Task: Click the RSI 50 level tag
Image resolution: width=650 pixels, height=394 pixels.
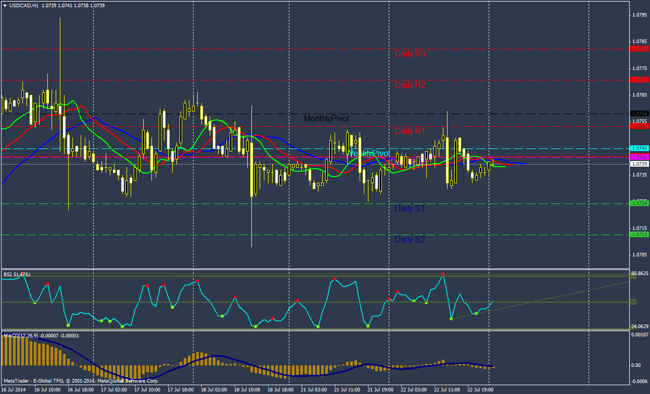Action: coord(633,302)
